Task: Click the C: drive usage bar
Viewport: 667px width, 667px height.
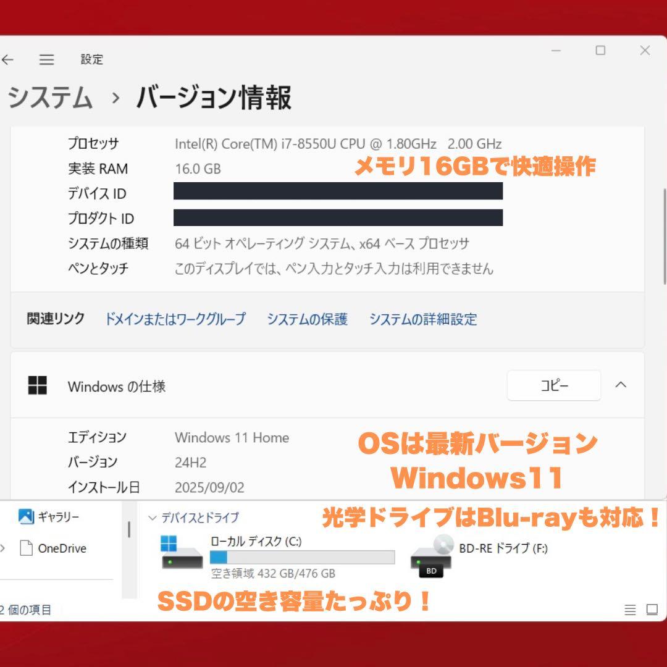Action: coord(303,557)
